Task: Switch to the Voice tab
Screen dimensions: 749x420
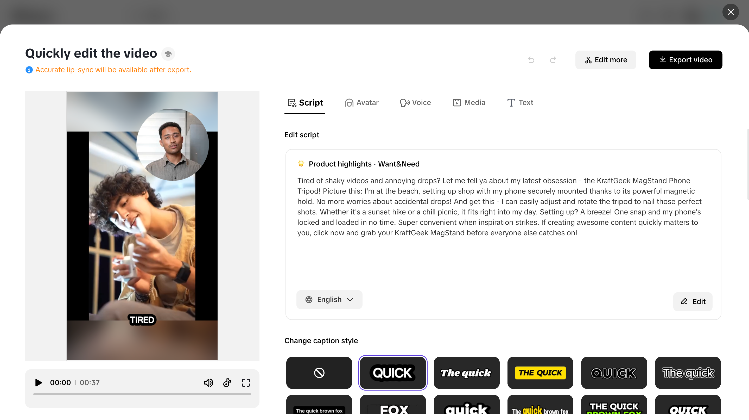Action: 415,102
